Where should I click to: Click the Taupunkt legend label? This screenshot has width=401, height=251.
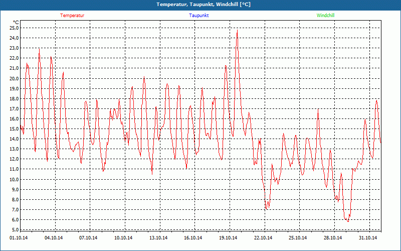[199, 16]
